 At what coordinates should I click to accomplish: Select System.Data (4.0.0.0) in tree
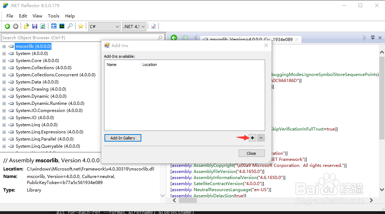click(37, 82)
